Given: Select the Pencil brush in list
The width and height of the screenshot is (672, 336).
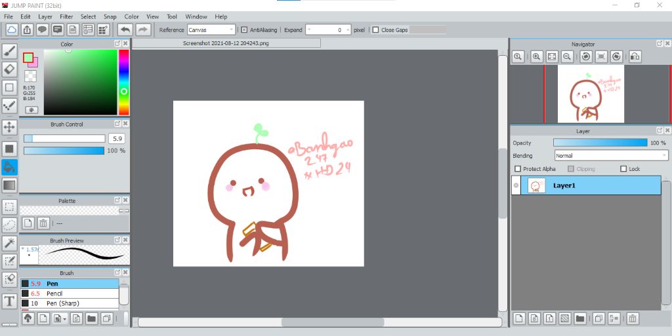Looking at the screenshot, I should [70, 293].
